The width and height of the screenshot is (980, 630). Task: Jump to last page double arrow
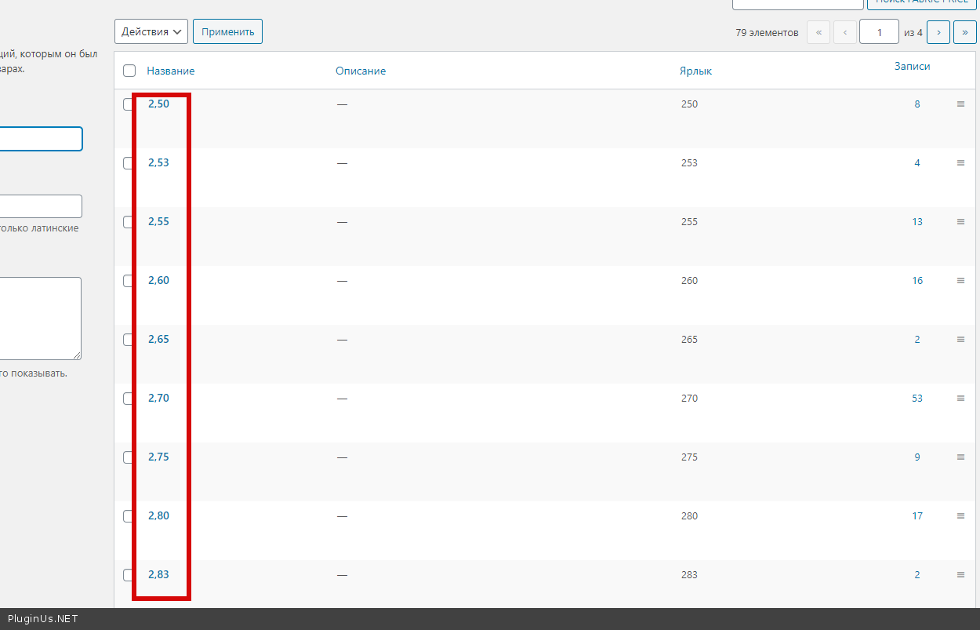point(965,32)
